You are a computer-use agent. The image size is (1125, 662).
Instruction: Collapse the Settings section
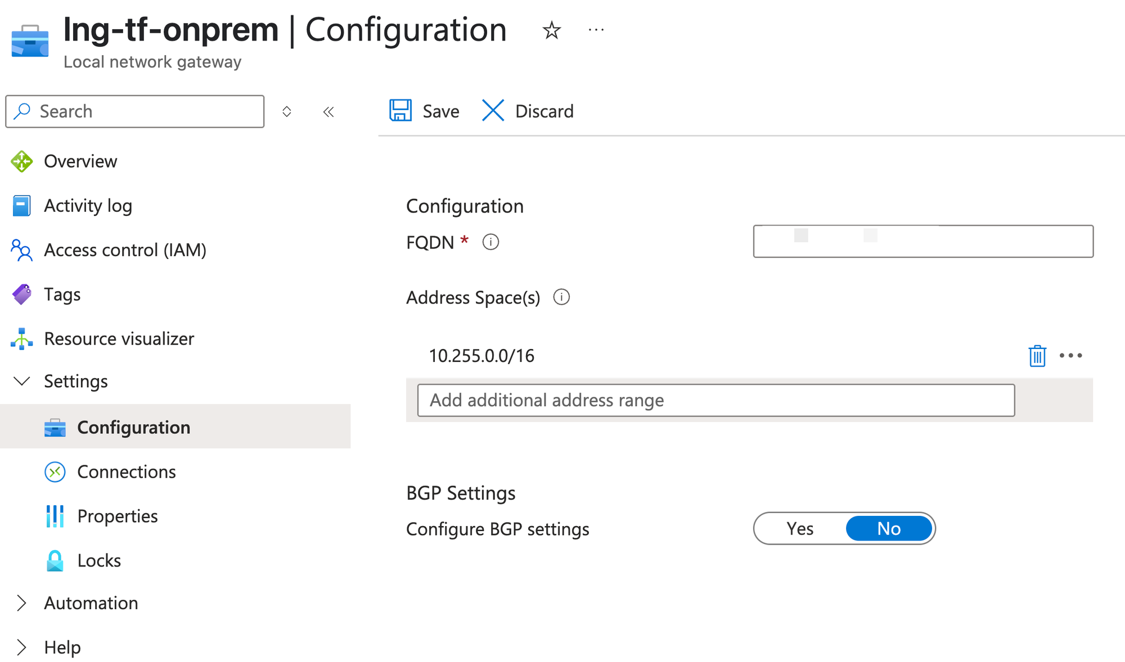[x=22, y=382]
